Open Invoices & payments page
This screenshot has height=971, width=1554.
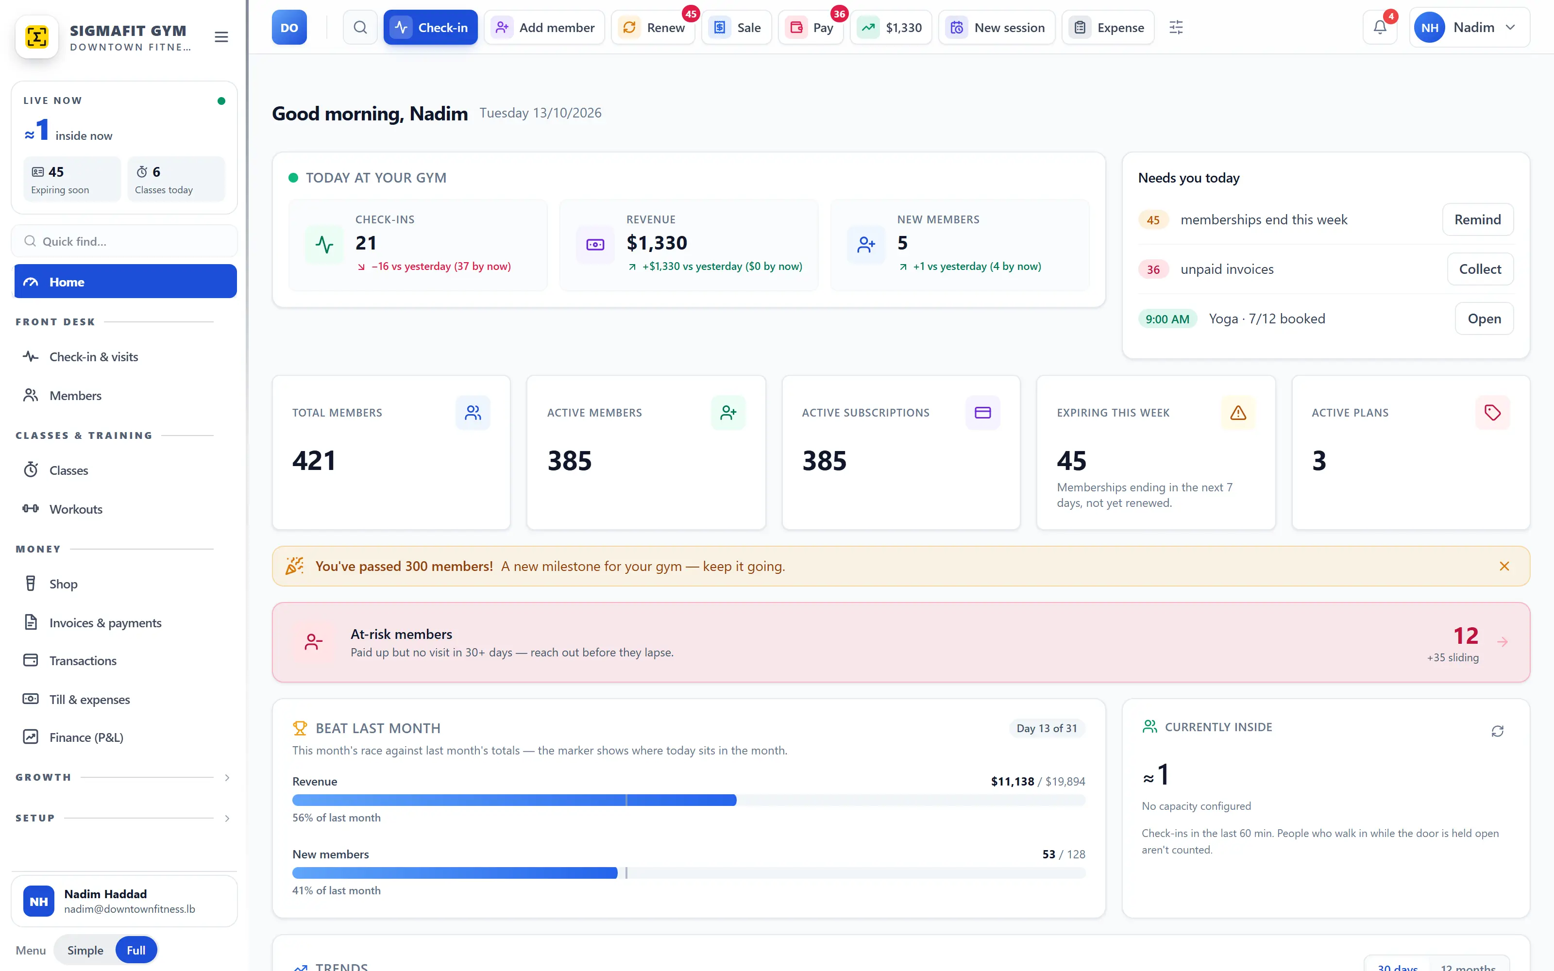click(x=125, y=622)
